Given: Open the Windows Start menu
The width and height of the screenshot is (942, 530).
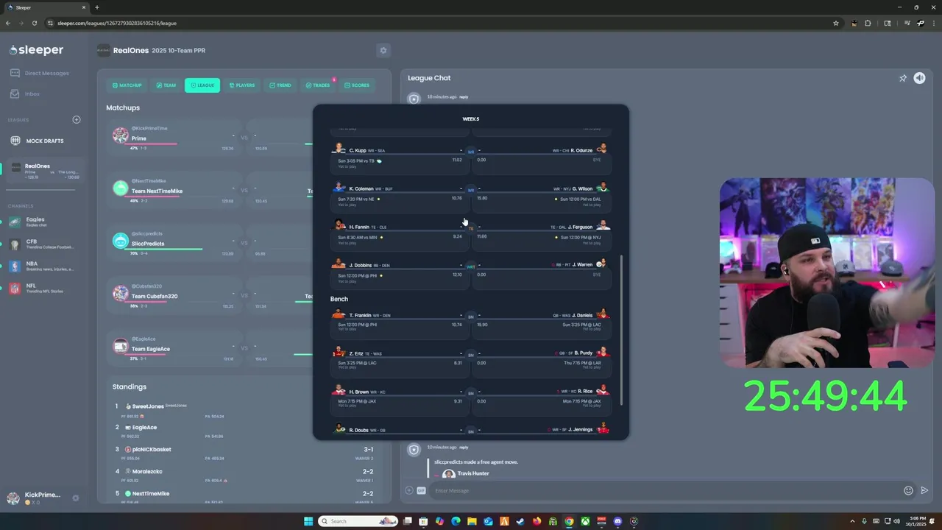Looking at the screenshot, I should coord(308,521).
